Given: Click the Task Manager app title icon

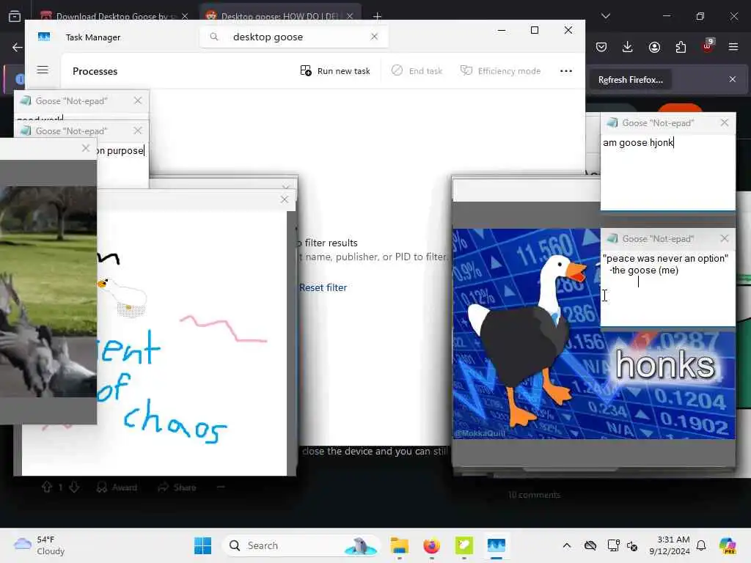Looking at the screenshot, I should click(x=43, y=37).
